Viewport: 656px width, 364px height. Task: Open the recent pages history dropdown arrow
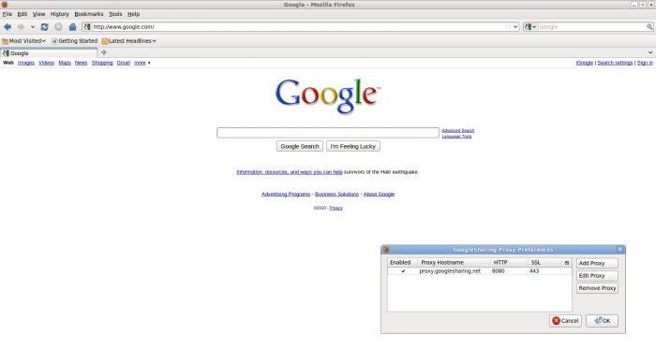[33, 27]
